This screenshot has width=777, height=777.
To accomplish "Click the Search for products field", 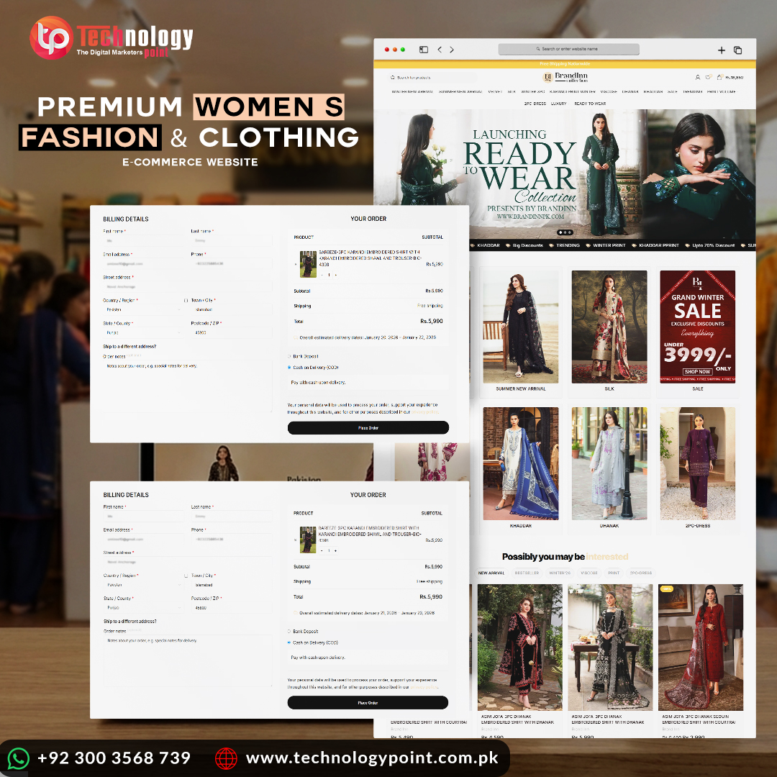I will point(432,77).
